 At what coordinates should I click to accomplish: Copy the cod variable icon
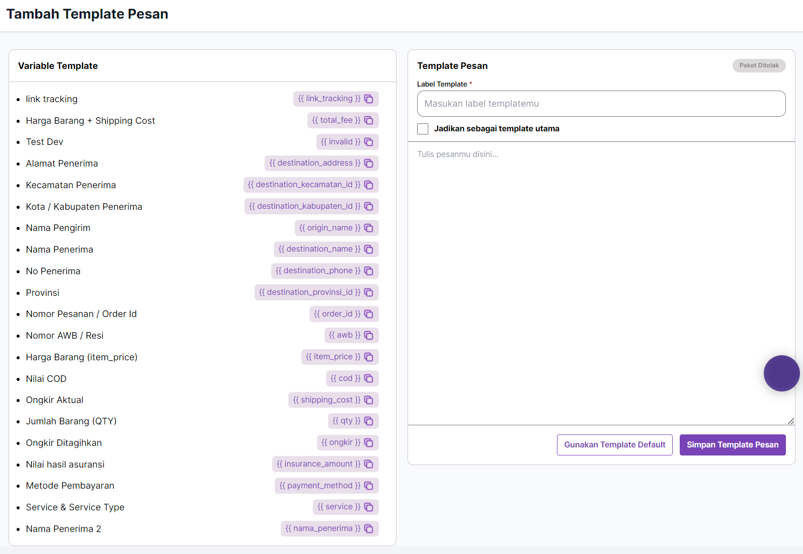(369, 378)
